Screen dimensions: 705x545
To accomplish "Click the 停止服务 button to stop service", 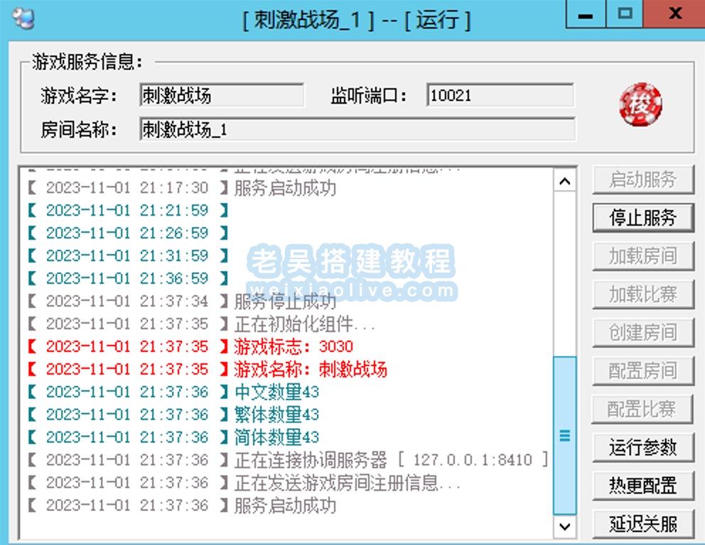I will pos(642,218).
